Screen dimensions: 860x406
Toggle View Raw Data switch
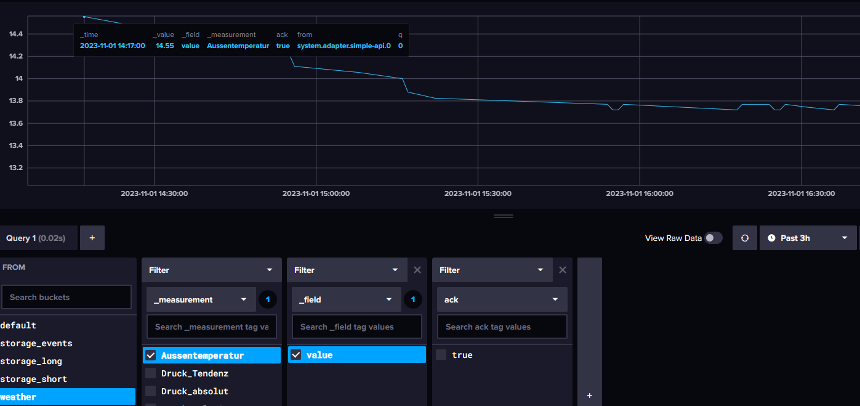pyautogui.click(x=713, y=238)
